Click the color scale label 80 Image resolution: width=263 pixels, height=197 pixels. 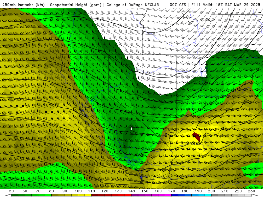click(52, 191)
